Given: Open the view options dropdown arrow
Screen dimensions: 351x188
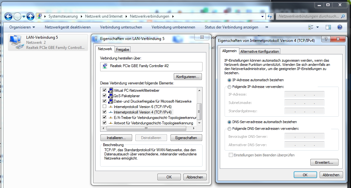Looking at the screenshot, I should 317,27.
